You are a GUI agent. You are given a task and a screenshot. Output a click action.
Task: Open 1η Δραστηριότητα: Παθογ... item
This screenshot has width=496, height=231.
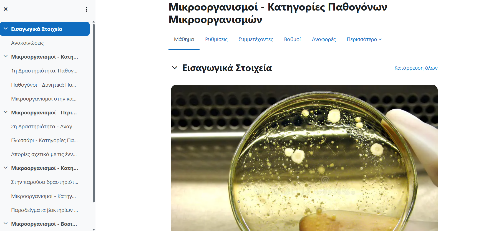[44, 71]
